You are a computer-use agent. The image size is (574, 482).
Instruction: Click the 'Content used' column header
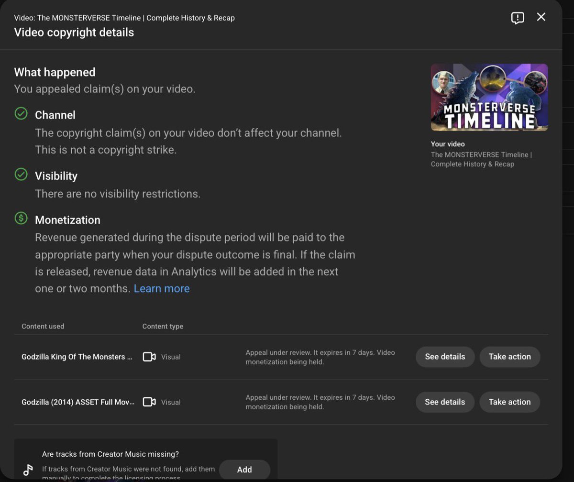click(43, 326)
